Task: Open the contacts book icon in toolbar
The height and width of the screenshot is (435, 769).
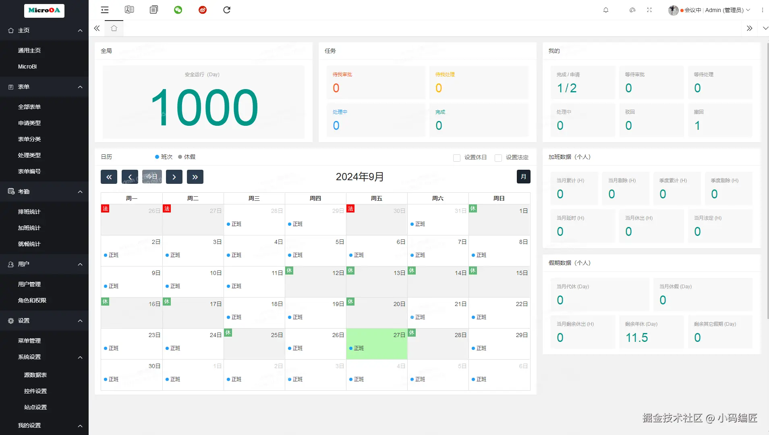Action: tap(129, 10)
